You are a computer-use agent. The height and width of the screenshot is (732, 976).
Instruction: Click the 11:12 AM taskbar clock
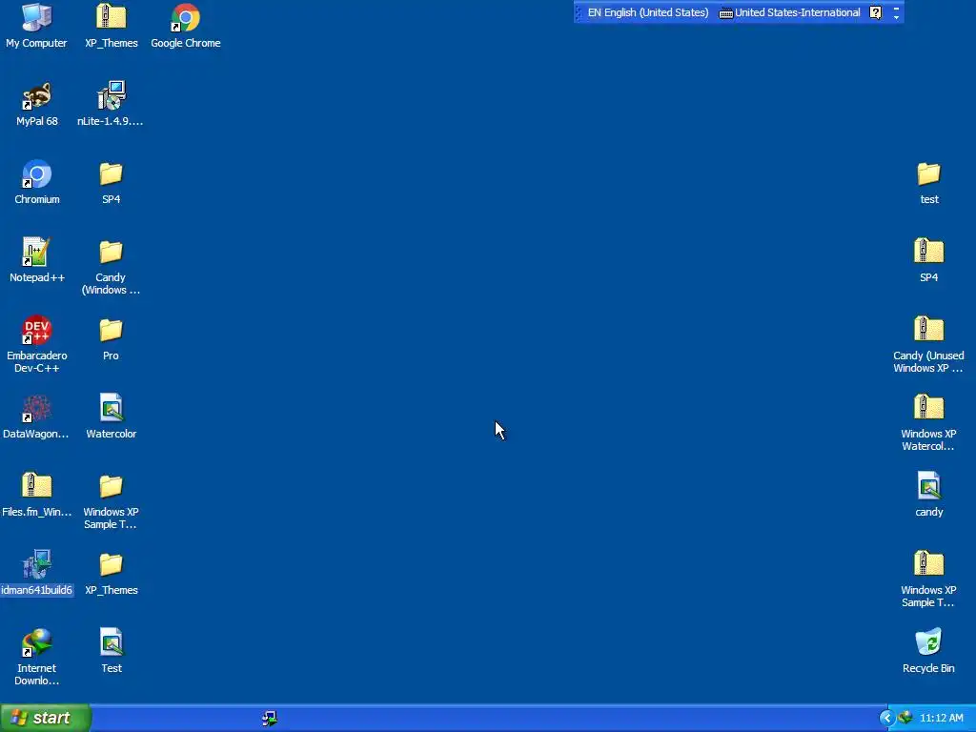pos(941,718)
